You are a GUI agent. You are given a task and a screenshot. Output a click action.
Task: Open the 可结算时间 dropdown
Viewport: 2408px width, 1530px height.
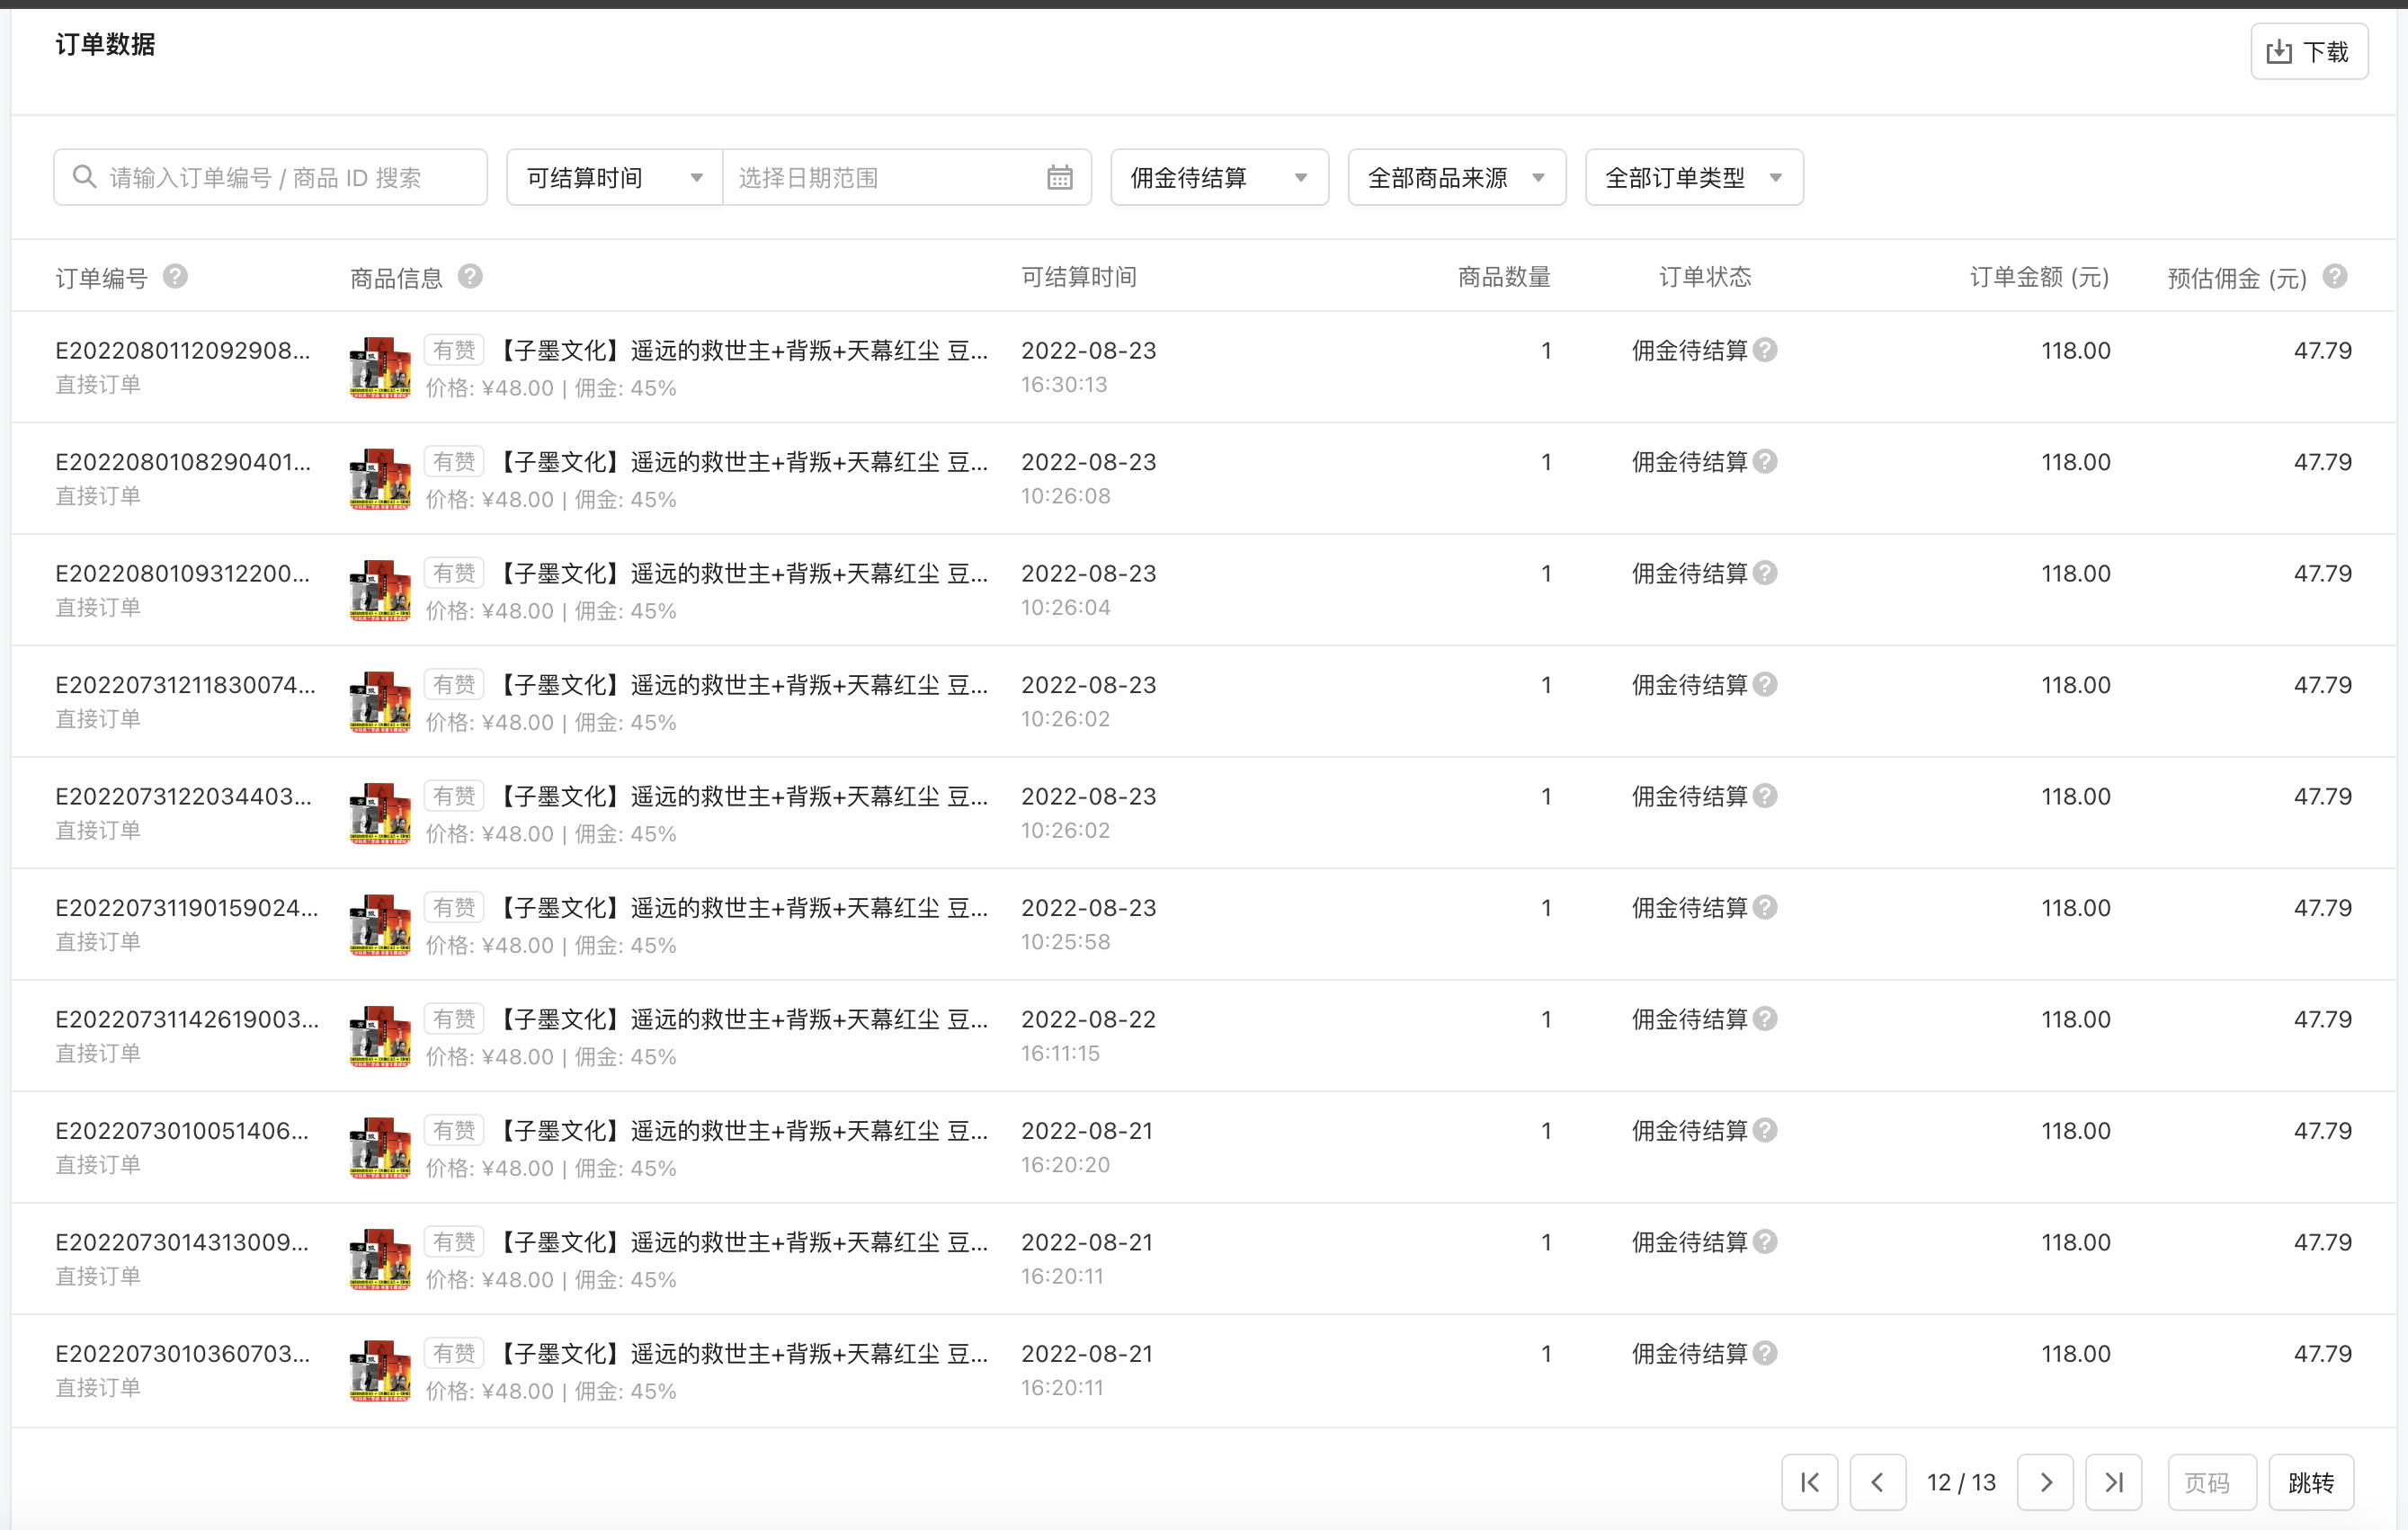(x=614, y=178)
